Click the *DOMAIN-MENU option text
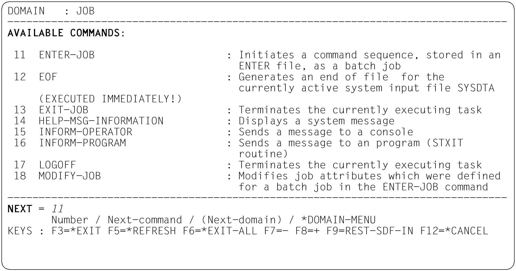516x271 pixels. (x=339, y=220)
